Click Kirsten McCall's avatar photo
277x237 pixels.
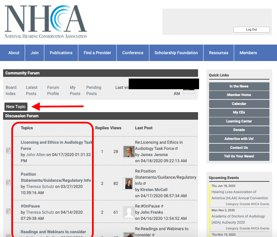click(x=129, y=183)
